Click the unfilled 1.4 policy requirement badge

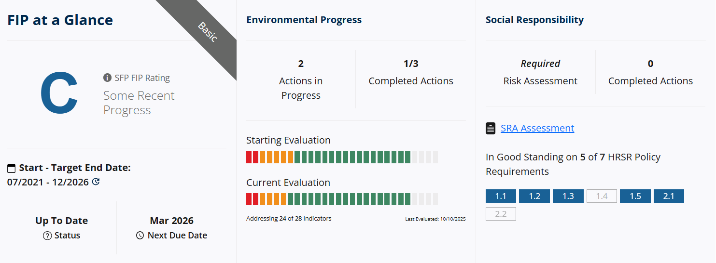point(602,196)
